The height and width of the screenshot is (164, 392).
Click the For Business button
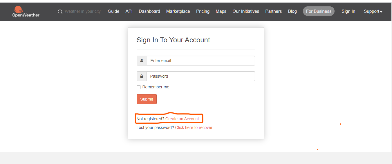click(x=319, y=11)
